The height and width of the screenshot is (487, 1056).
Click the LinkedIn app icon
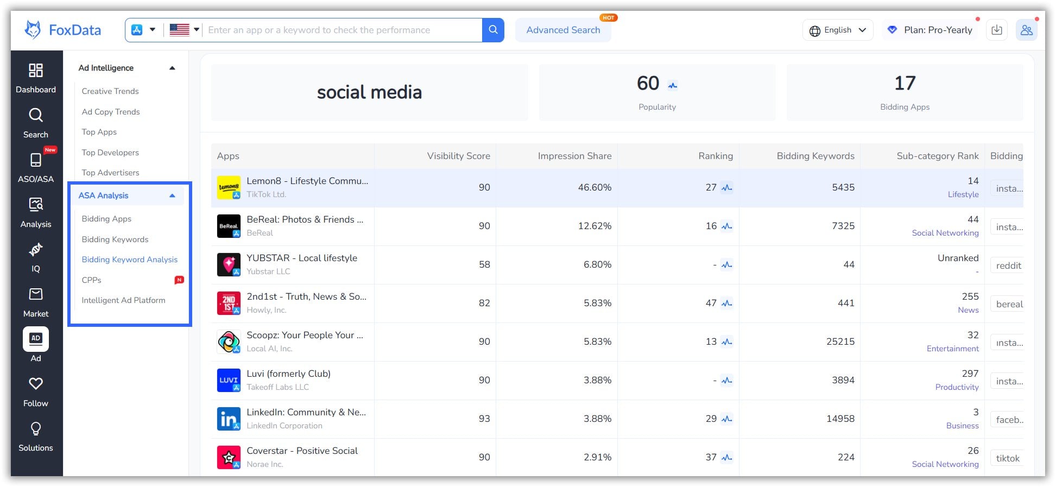pos(229,419)
